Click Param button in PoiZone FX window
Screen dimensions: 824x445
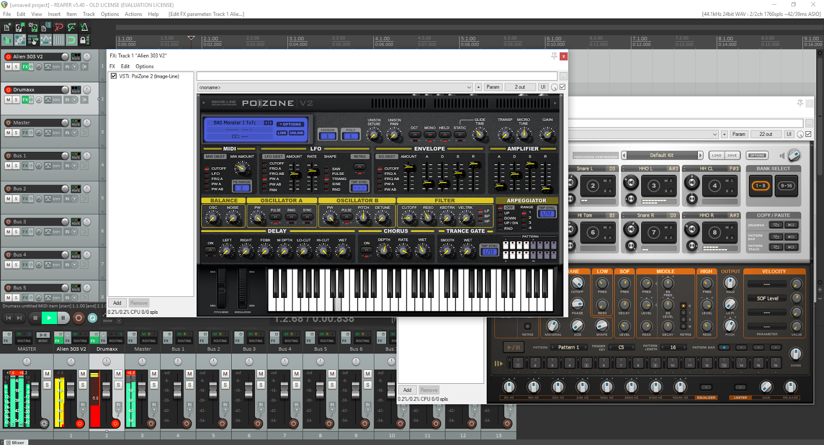493,87
